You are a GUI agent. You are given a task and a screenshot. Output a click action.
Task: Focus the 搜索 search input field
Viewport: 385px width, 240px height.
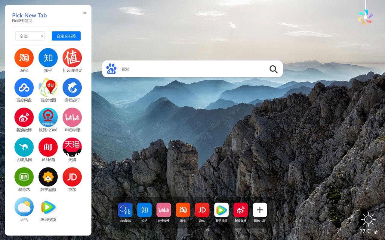pos(192,69)
